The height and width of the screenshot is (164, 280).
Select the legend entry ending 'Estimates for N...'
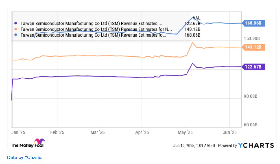click(x=96, y=29)
